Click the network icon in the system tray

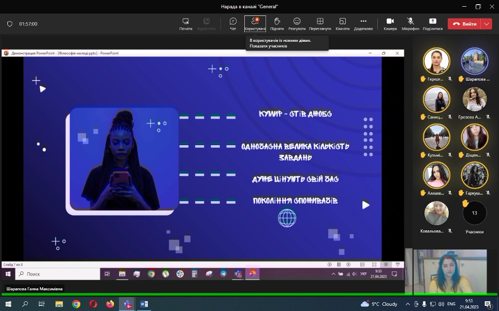[x=433, y=304]
